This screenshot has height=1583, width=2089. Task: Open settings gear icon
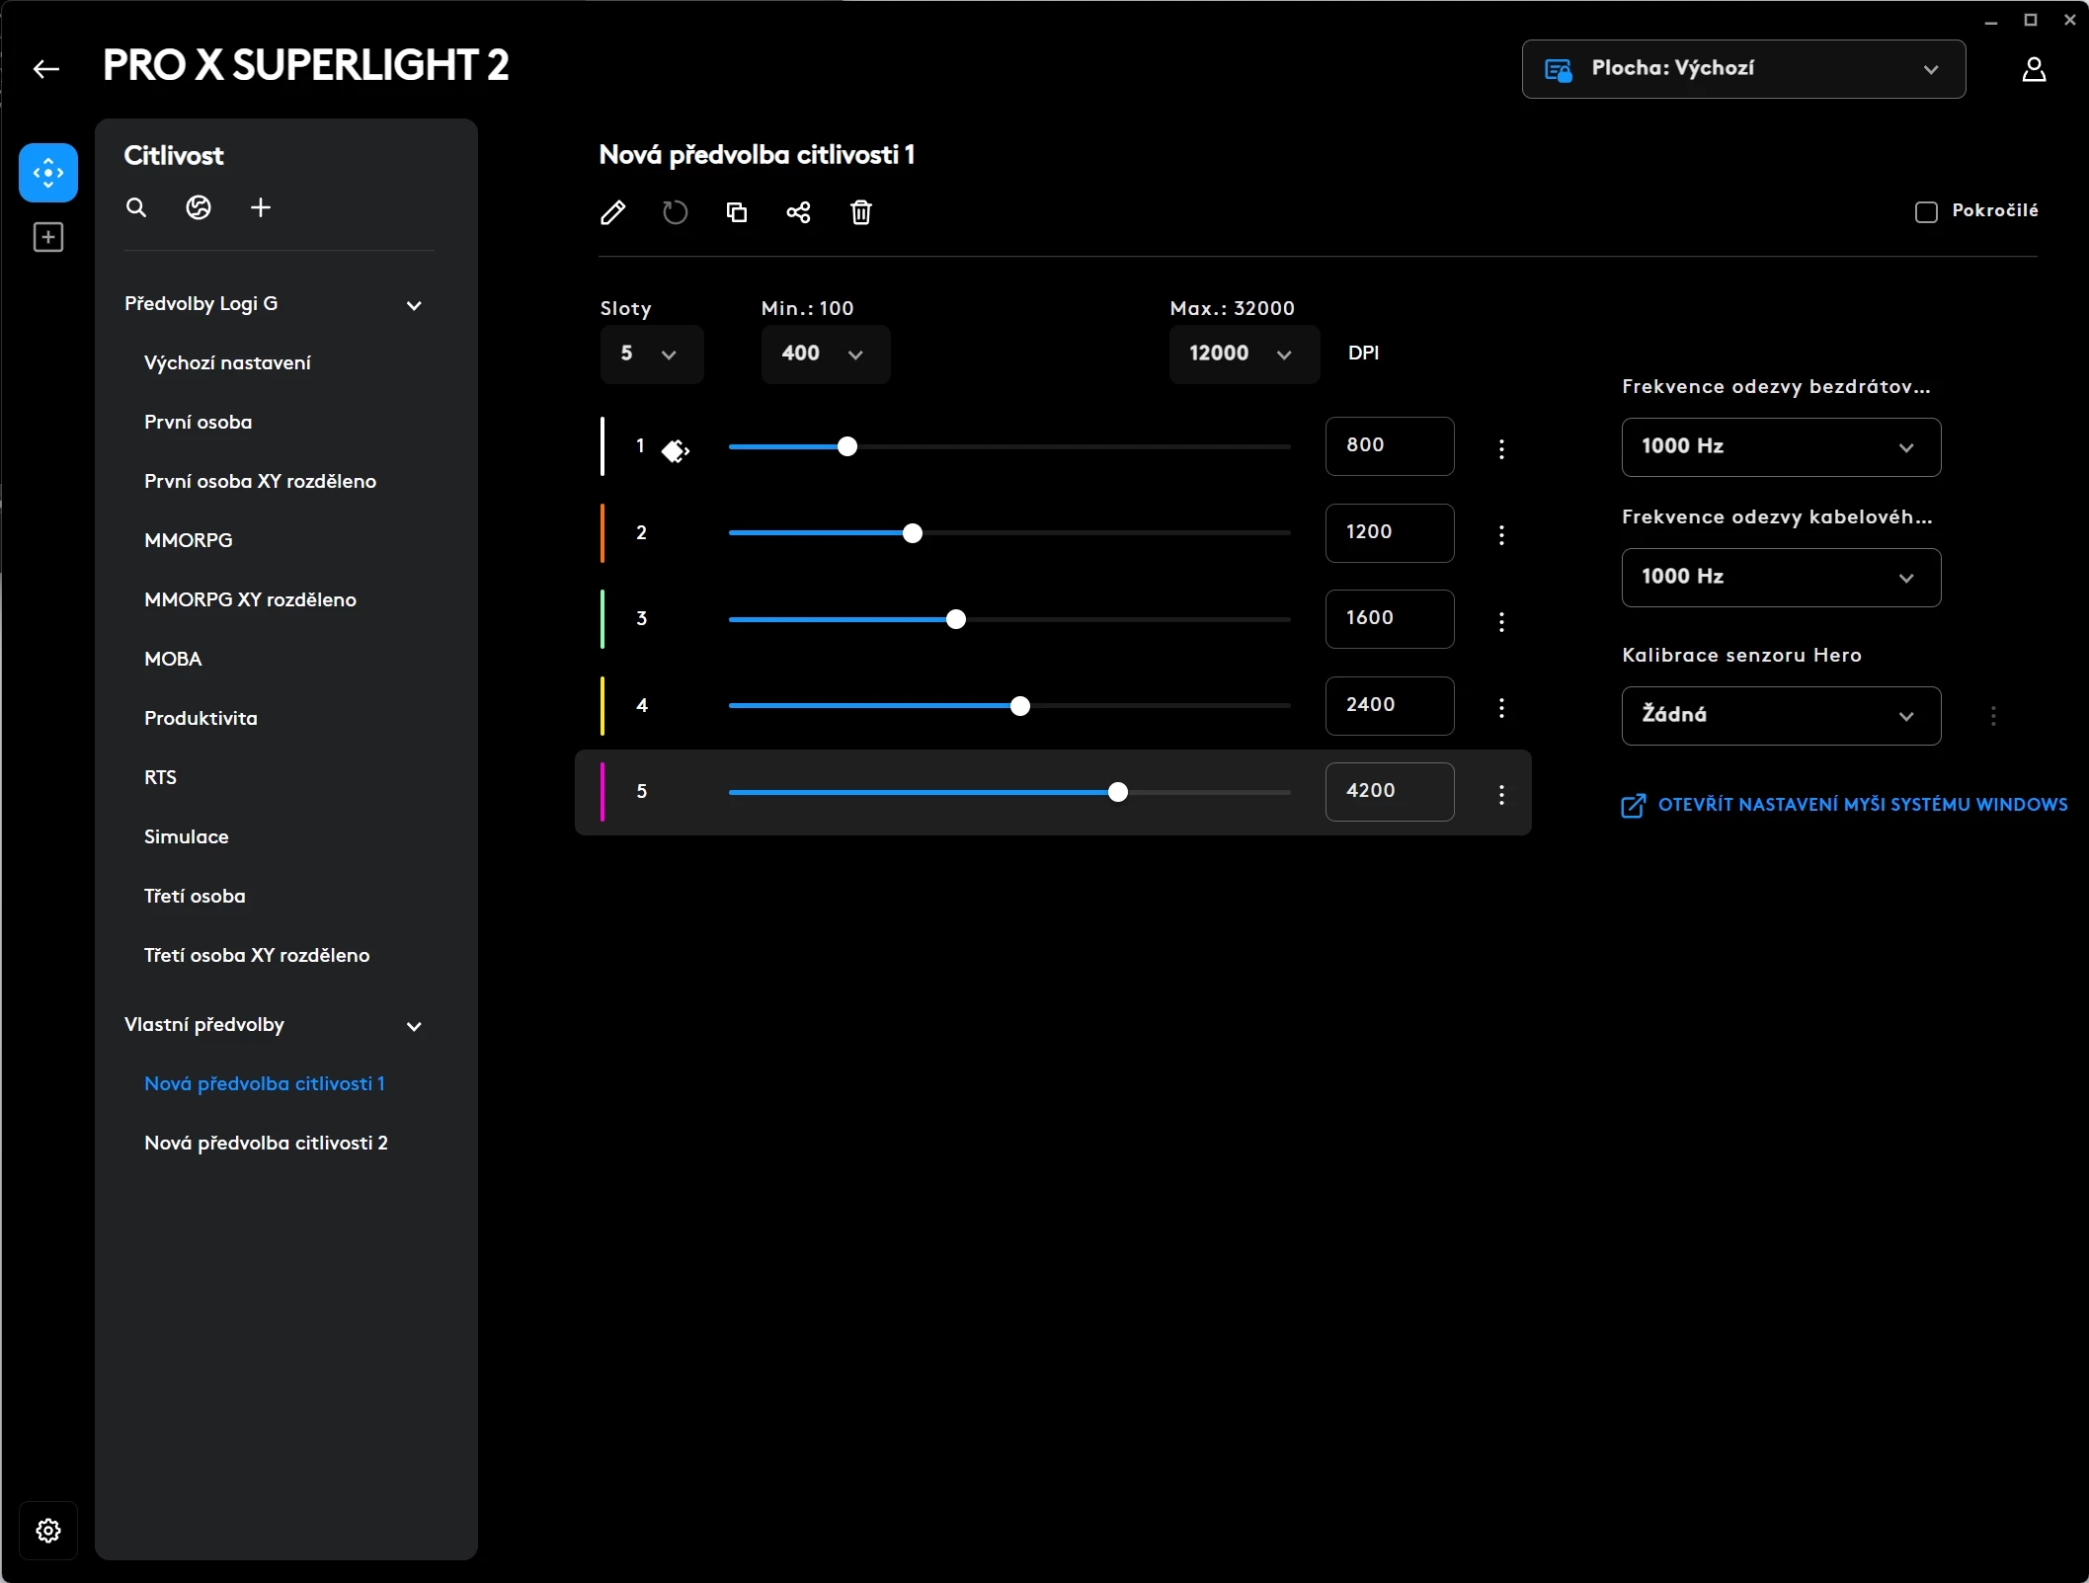pyautogui.click(x=48, y=1531)
